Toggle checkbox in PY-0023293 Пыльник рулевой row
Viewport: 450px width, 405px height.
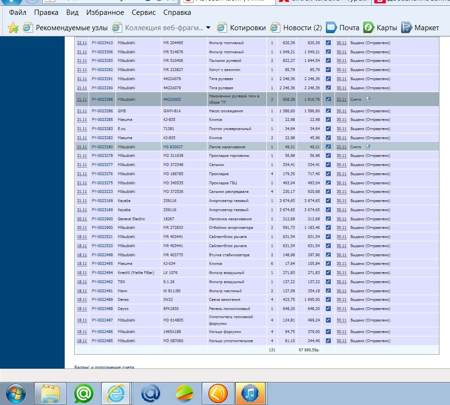(x=328, y=60)
